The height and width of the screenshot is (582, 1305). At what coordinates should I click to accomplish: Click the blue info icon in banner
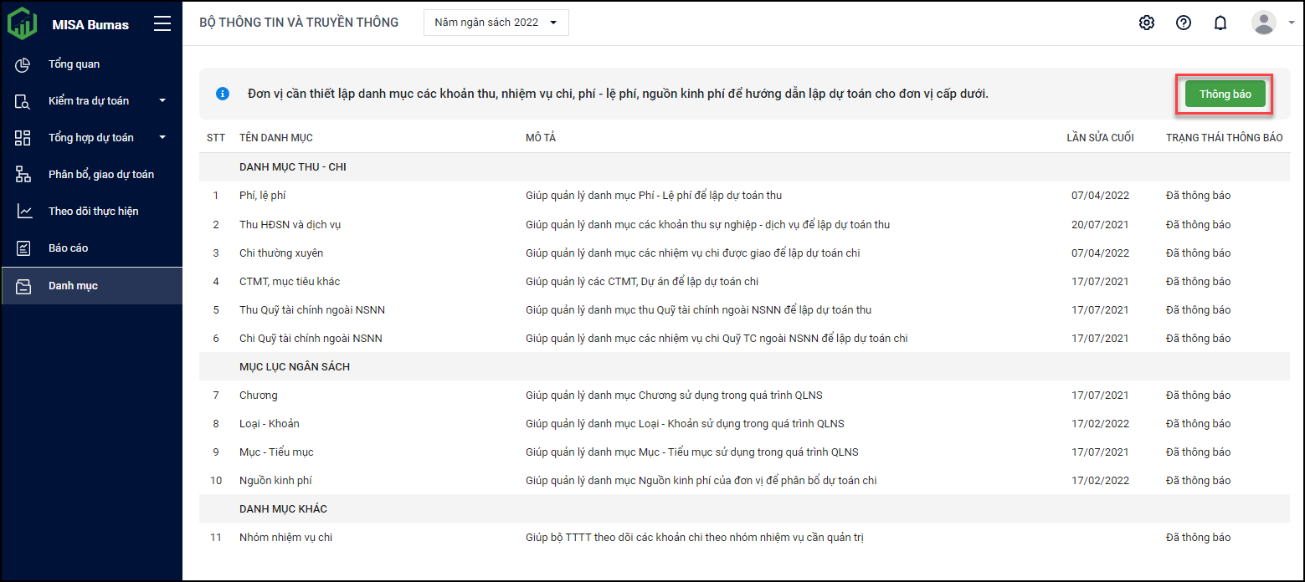point(223,94)
